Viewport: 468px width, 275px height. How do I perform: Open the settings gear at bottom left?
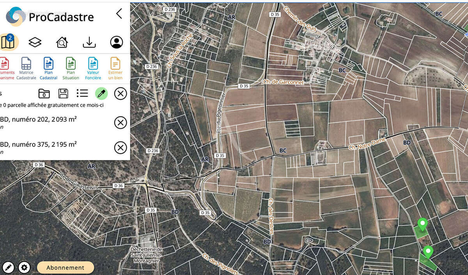(24, 268)
